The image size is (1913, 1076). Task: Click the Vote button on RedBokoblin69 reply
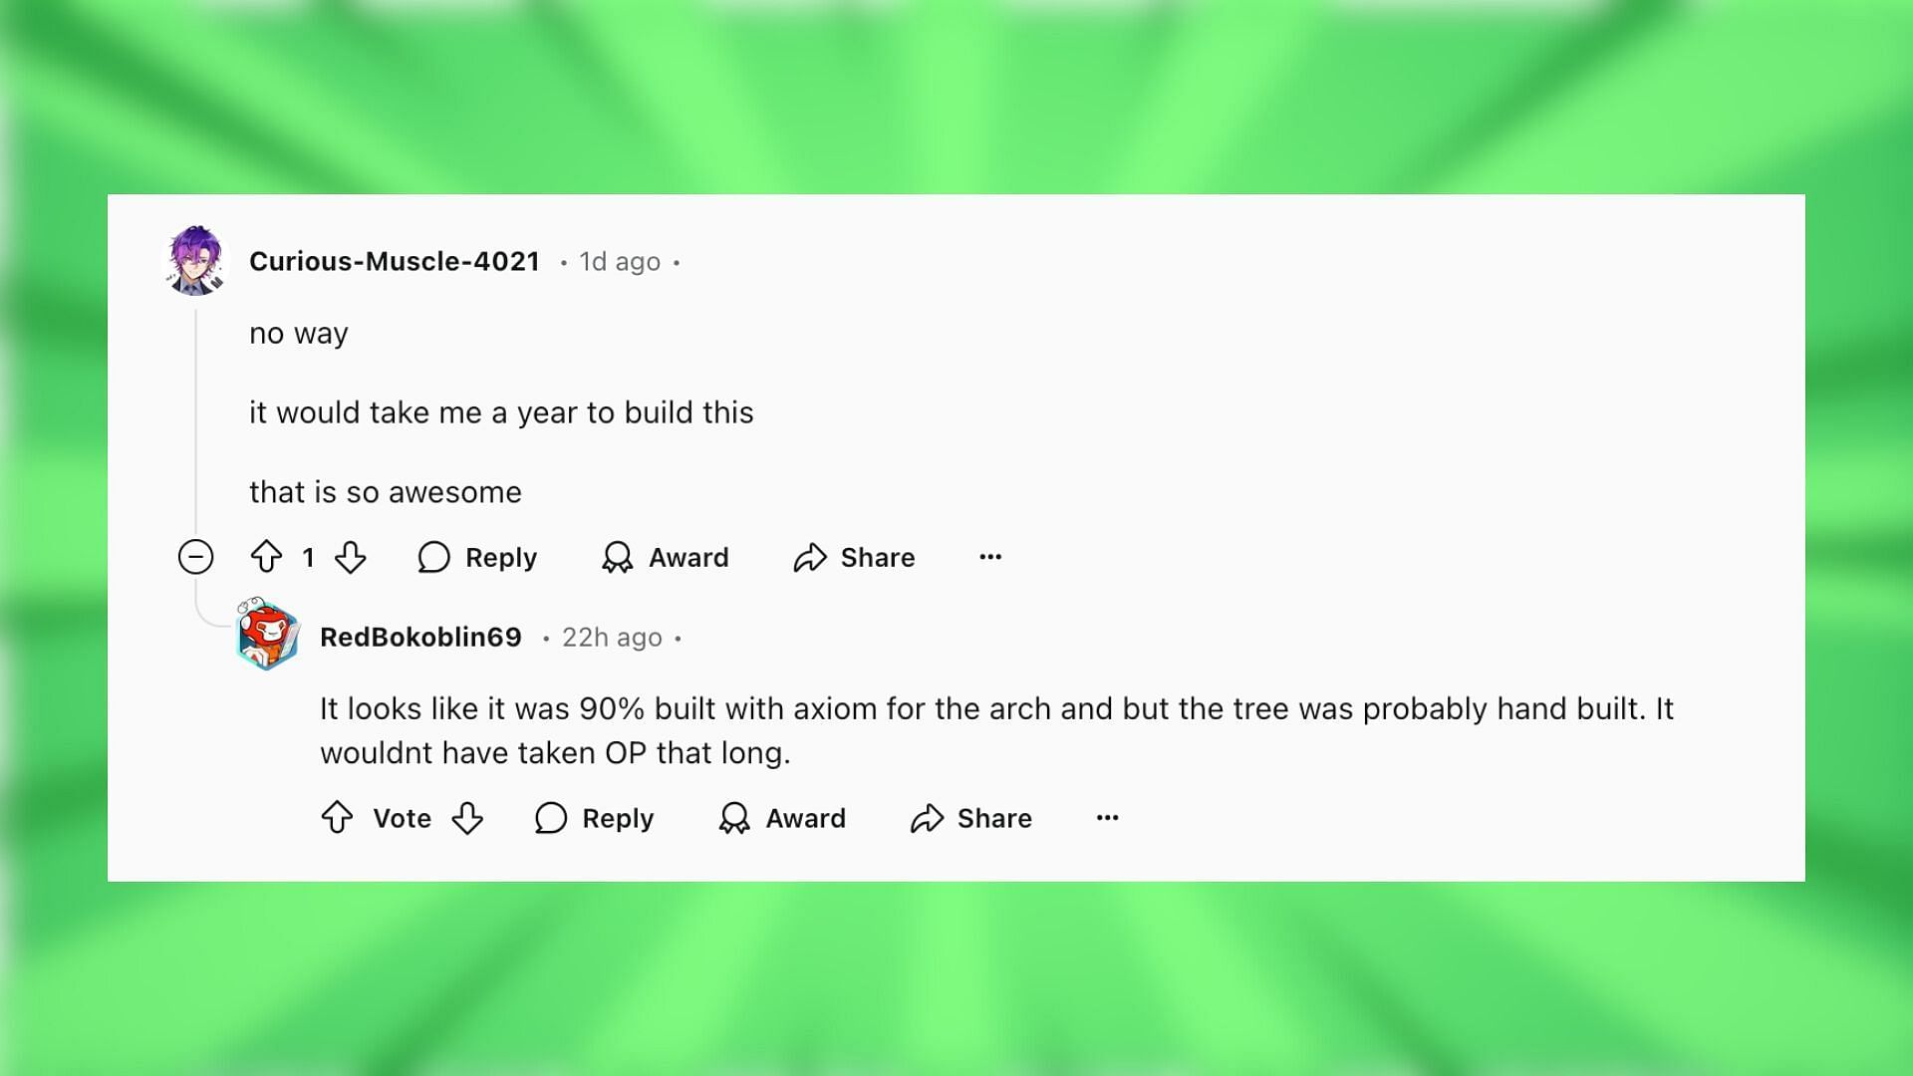point(401,817)
